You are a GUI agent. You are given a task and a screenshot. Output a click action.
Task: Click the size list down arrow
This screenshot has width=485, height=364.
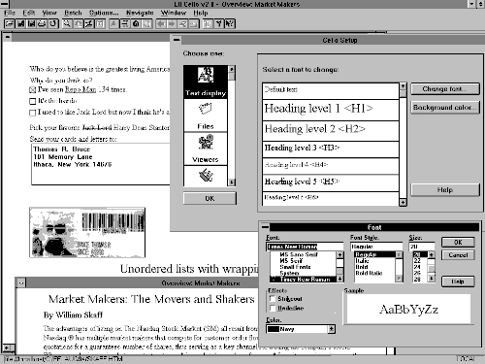pos(432,279)
